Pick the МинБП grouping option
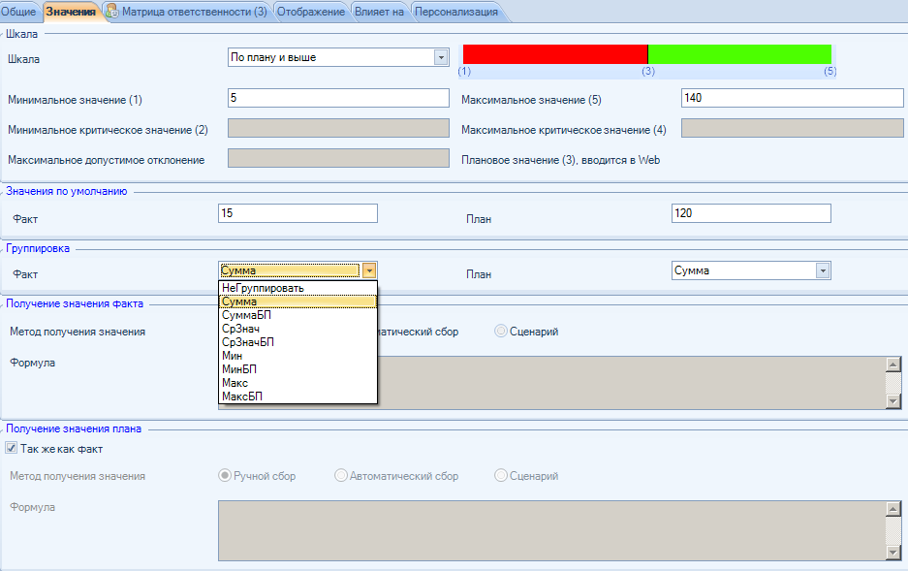The height and width of the screenshot is (571, 908). pyautogui.click(x=239, y=369)
